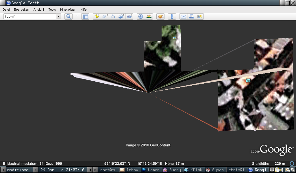Open the planet switcher dropdown

160,16
